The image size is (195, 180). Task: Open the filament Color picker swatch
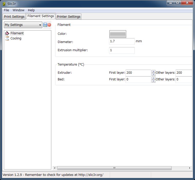point(118,34)
